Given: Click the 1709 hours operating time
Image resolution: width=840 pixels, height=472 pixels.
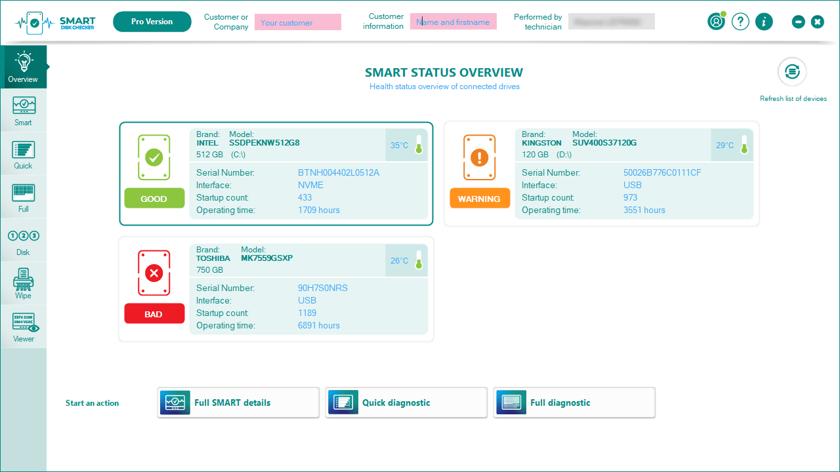Looking at the screenshot, I should click(319, 210).
